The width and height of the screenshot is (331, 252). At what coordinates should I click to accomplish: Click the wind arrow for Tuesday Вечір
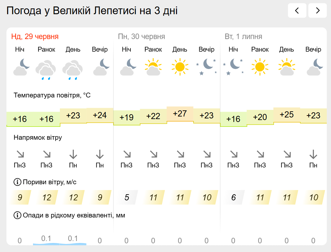click(x=313, y=154)
